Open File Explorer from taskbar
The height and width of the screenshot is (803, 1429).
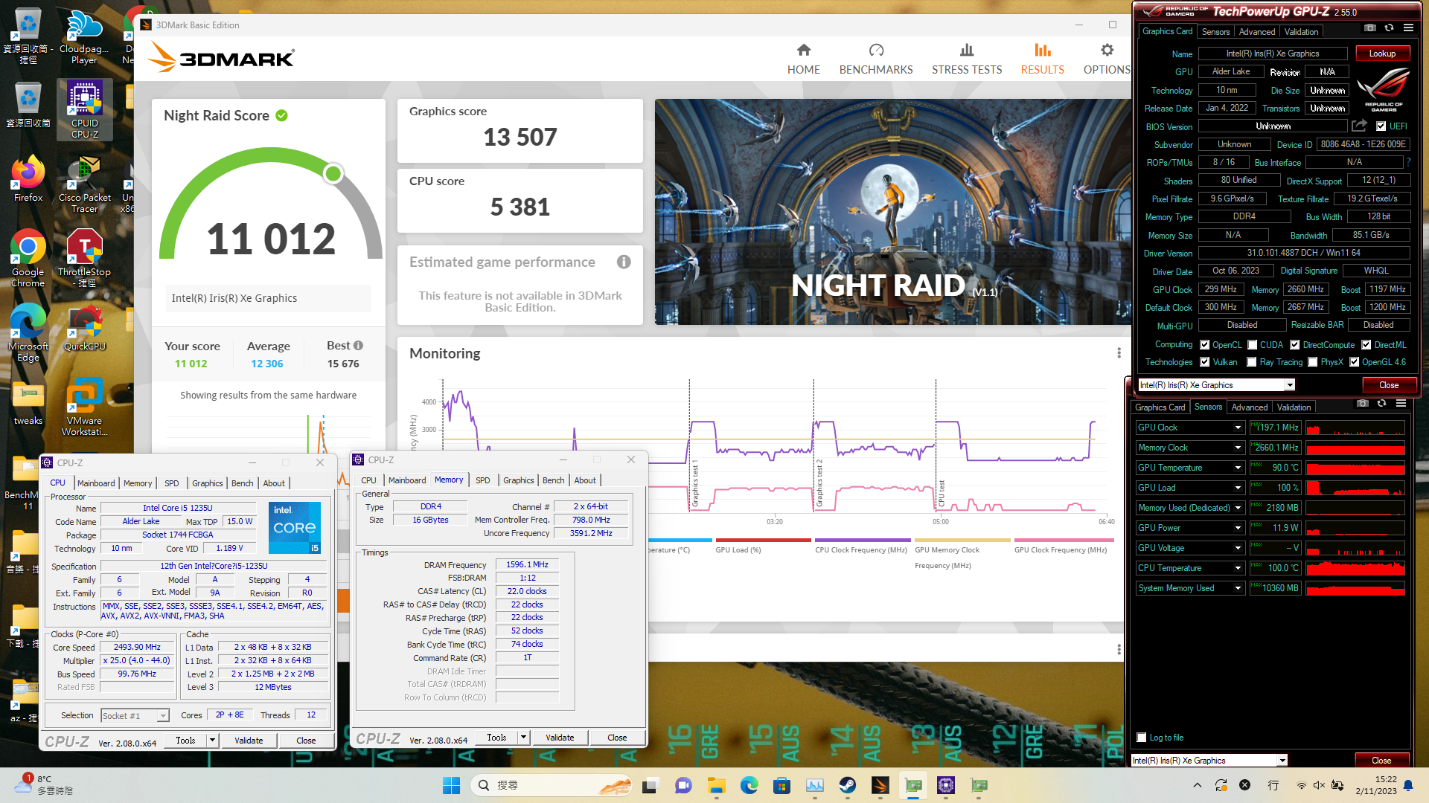(716, 785)
